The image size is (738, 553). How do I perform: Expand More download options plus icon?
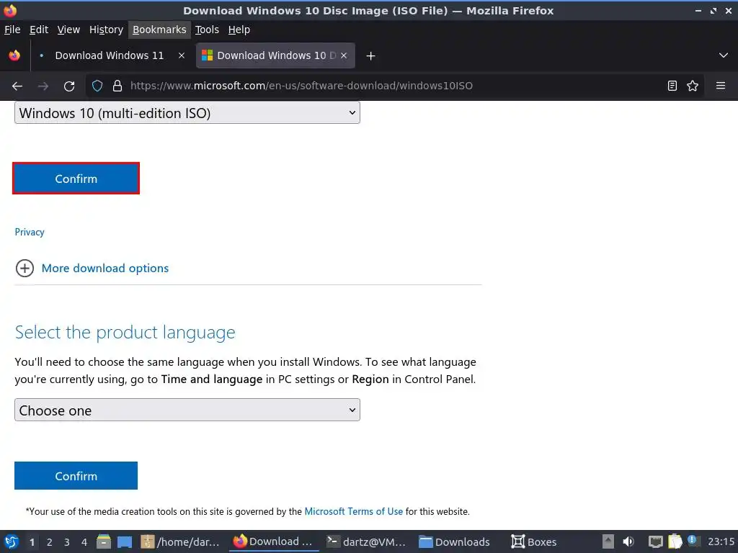click(x=25, y=268)
